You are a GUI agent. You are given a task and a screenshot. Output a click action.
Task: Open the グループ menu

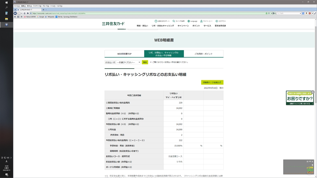[46, 6]
